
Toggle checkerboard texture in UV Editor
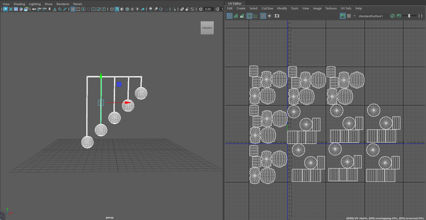click(x=349, y=16)
